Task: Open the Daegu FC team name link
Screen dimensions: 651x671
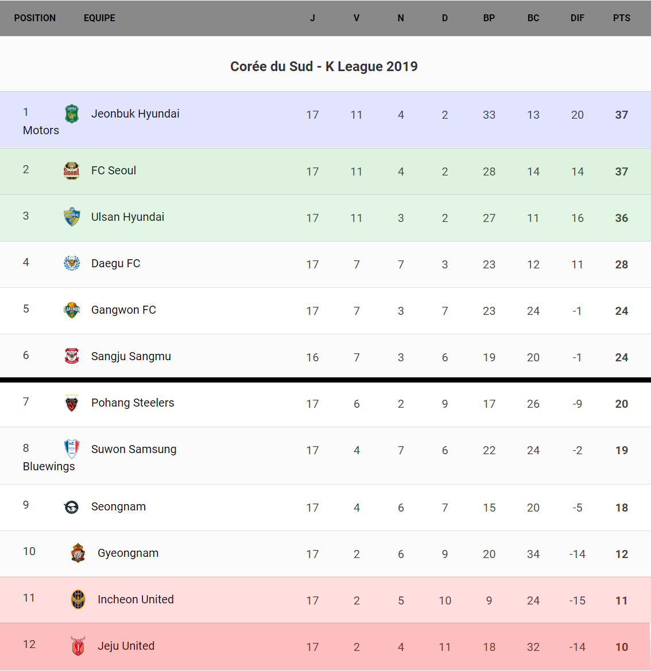Action: (115, 263)
